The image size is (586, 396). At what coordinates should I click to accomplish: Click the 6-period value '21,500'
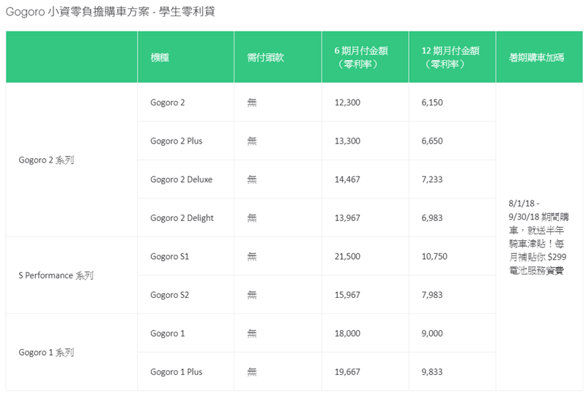click(347, 256)
